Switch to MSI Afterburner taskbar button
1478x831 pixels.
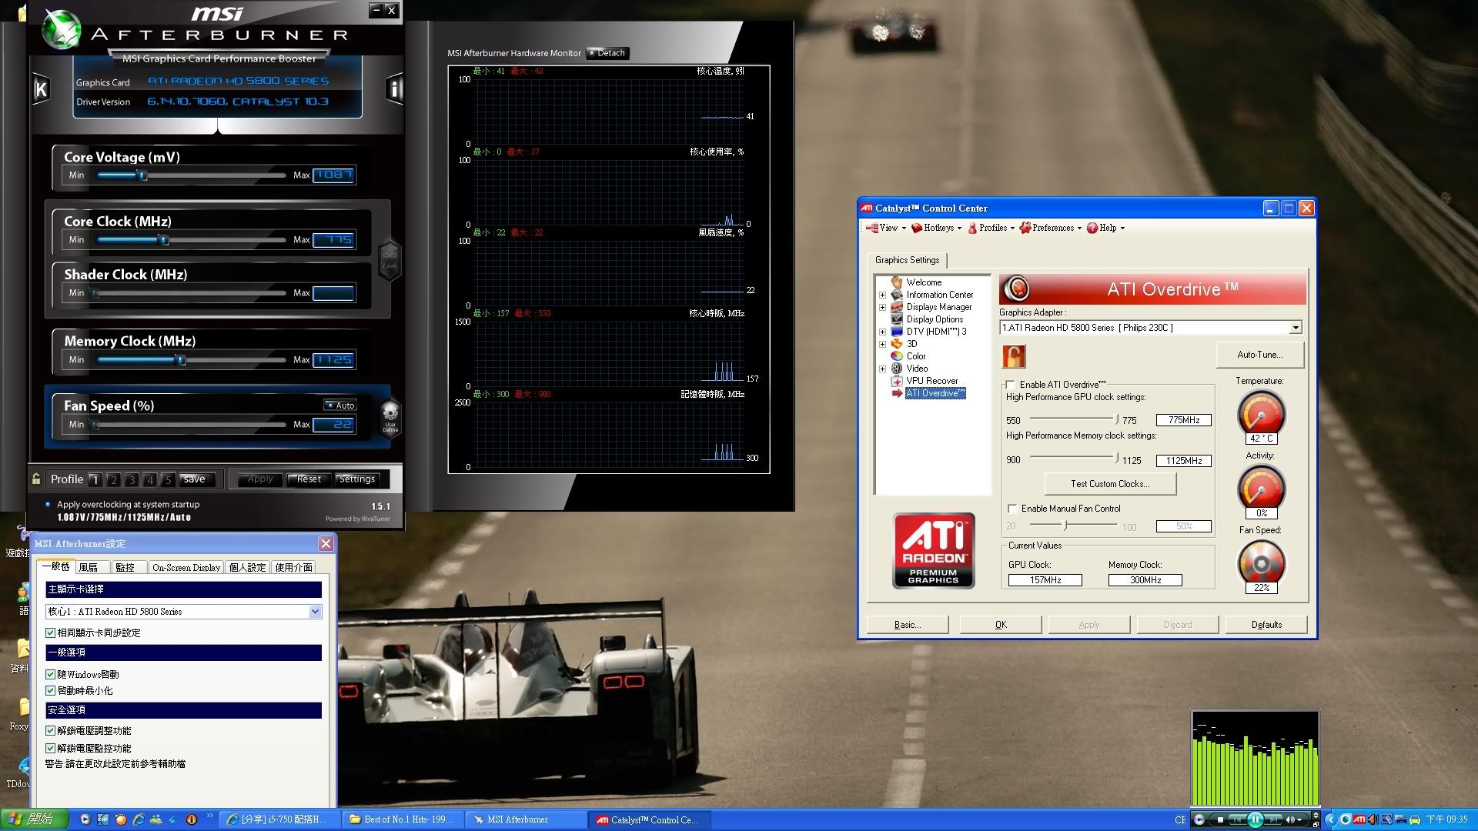(x=526, y=820)
